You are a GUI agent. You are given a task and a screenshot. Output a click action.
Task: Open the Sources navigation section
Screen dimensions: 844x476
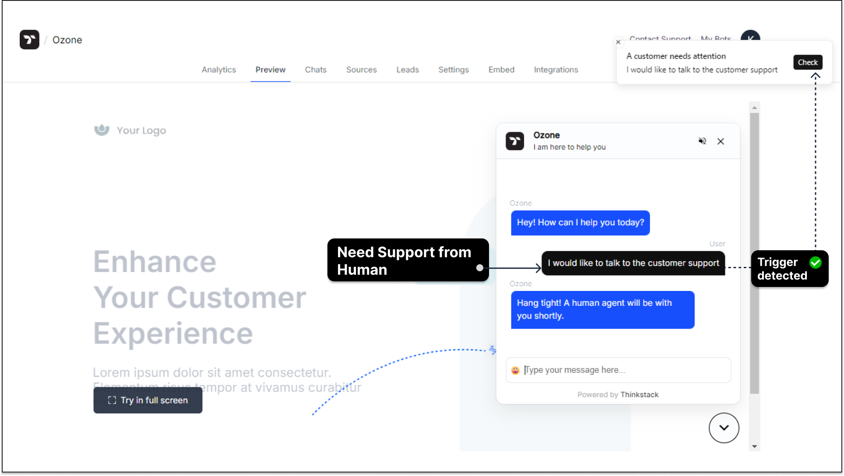[x=360, y=69]
